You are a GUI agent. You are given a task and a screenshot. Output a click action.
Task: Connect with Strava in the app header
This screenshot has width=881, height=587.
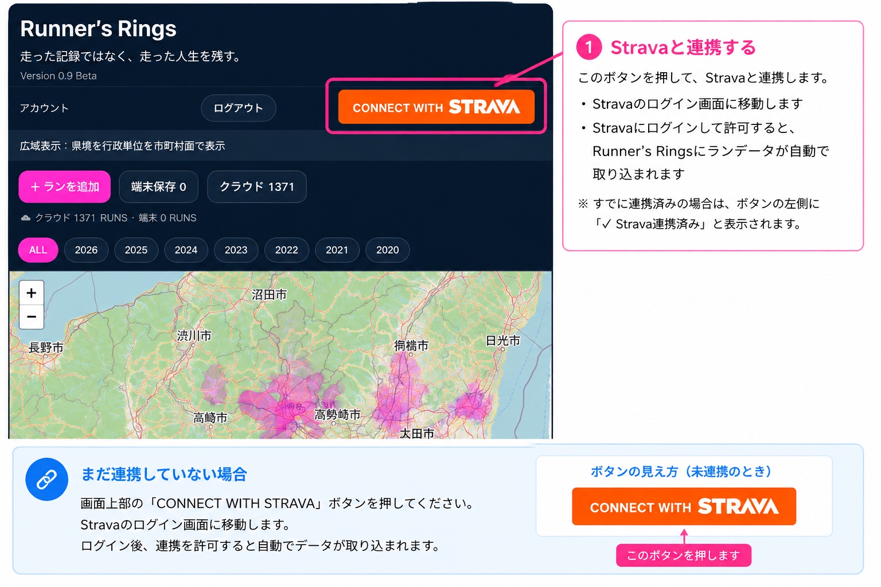click(x=436, y=107)
